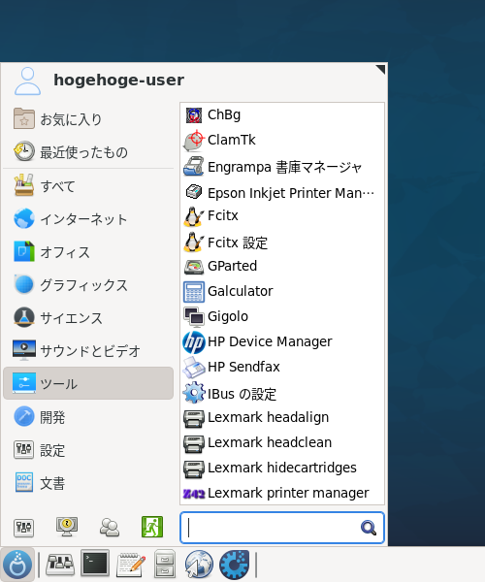Screen dimensions: 485x582
Task: Launch web browser globe in taskbar
Action: pyautogui.click(x=199, y=565)
